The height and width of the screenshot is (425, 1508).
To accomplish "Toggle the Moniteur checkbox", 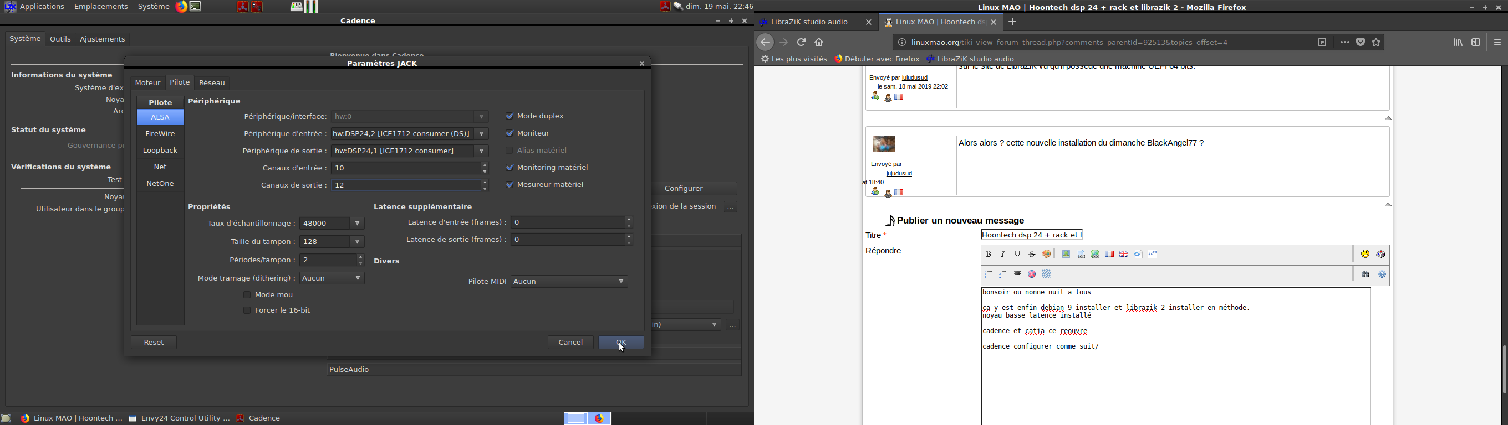I will click(510, 133).
